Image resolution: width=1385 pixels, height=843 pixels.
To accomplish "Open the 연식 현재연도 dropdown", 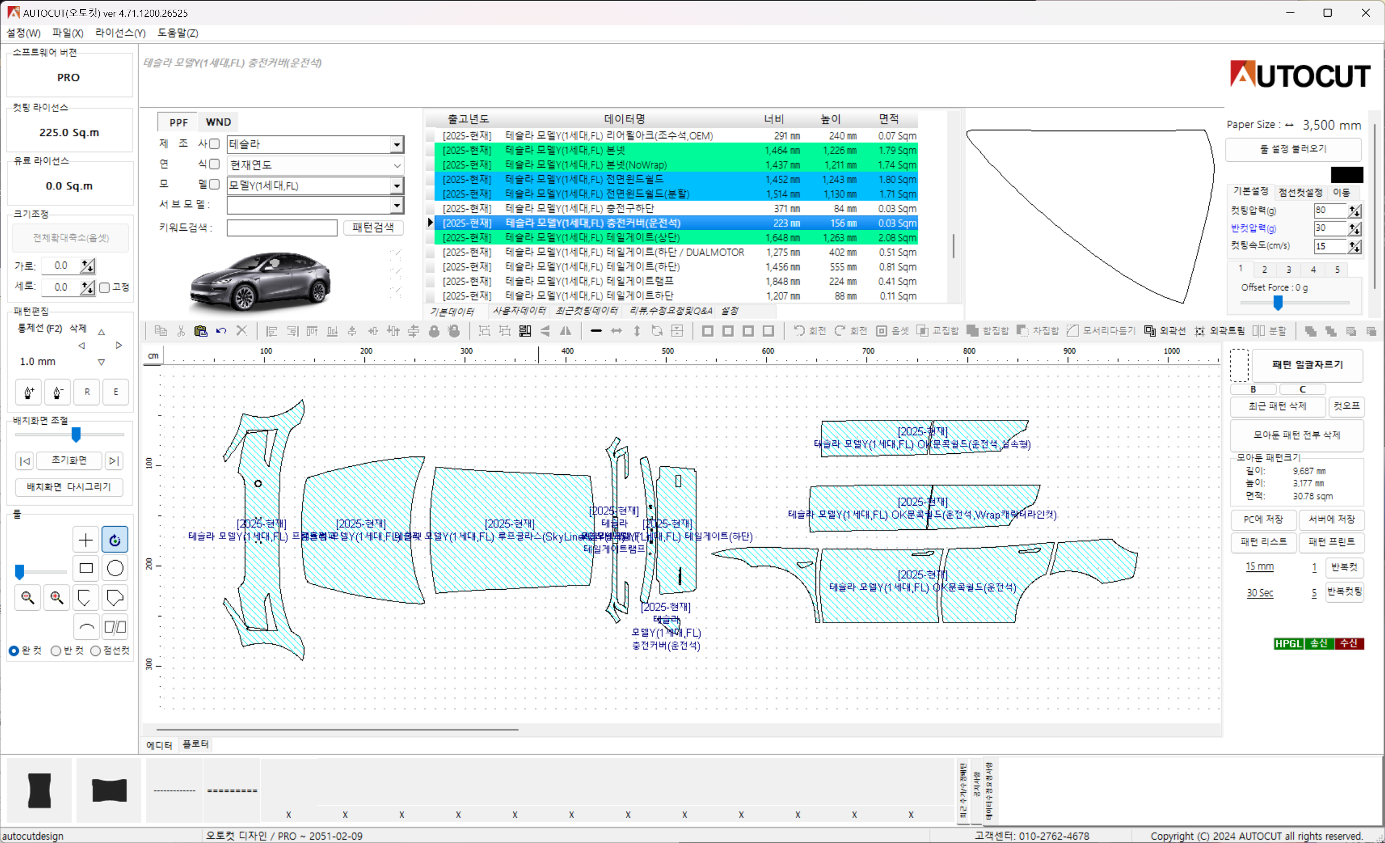I will click(x=397, y=165).
